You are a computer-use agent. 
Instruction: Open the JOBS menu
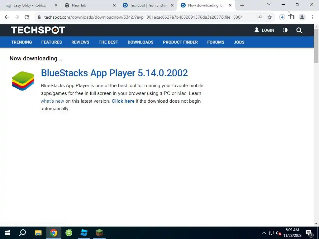pos(239,42)
